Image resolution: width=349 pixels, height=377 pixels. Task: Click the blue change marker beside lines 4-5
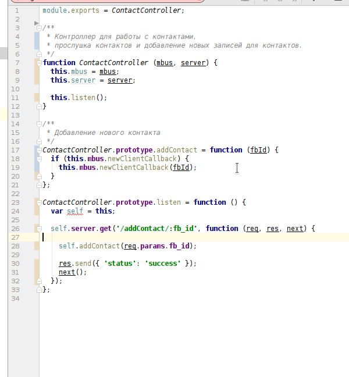[37, 41]
